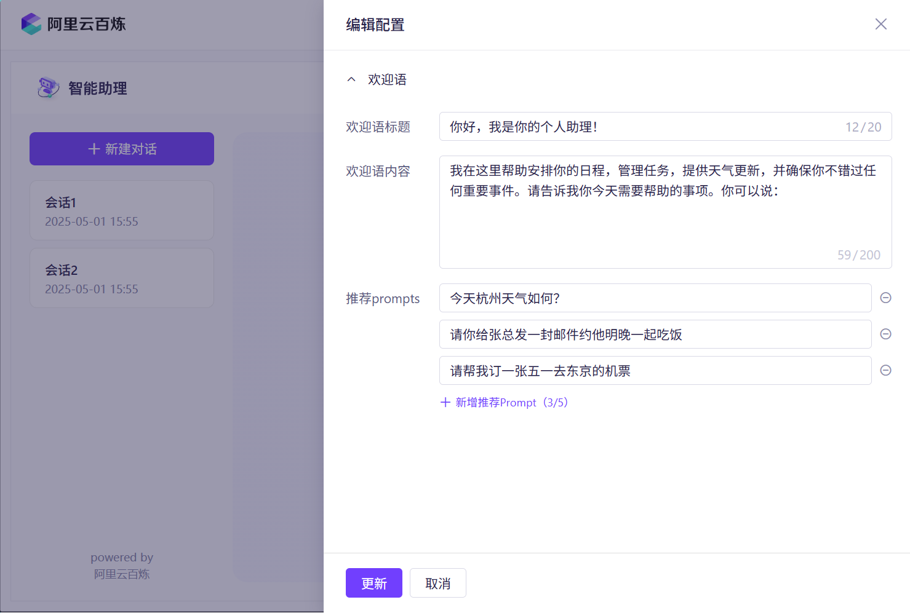Image resolution: width=910 pixels, height=613 pixels.
Task: Click the 新增推荐Prompt (3/5) link
Action: point(505,402)
